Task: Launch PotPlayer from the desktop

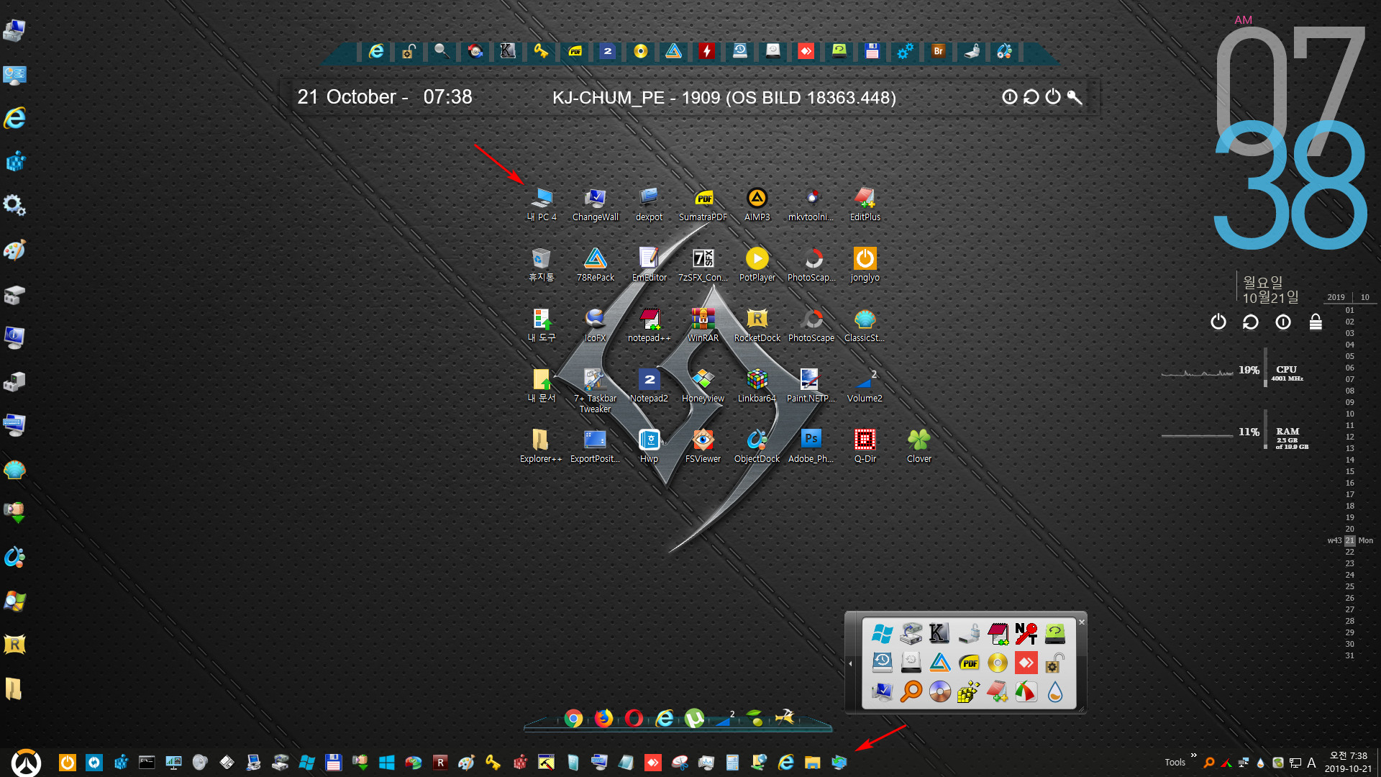Action: pyautogui.click(x=757, y=265)
